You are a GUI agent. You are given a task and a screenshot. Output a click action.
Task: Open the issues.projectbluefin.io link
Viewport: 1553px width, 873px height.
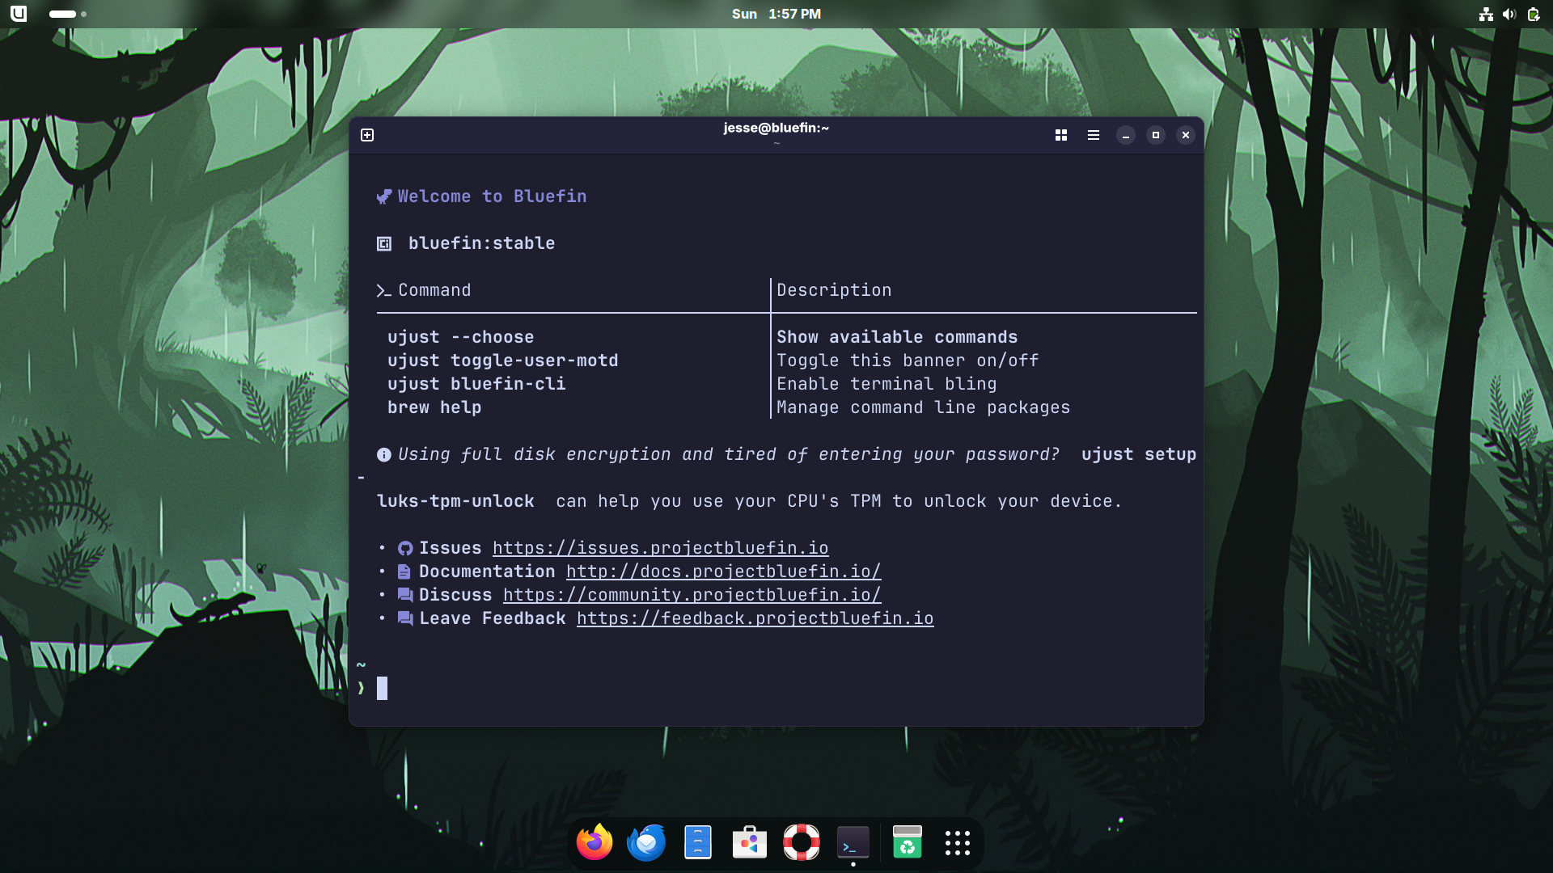point(660,548)
